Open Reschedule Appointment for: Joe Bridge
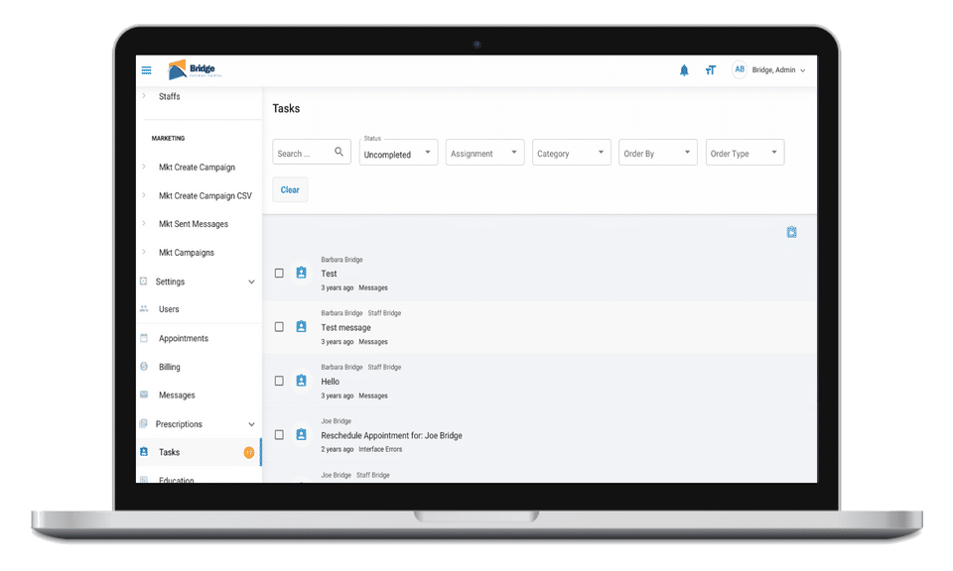Image resolution: width=953 pixels, height=571 pixels. coord(391,435)
